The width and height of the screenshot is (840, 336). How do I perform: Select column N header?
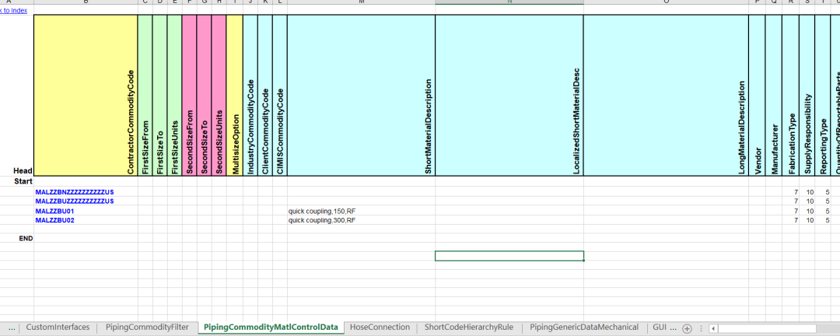[x=509, y=2]
